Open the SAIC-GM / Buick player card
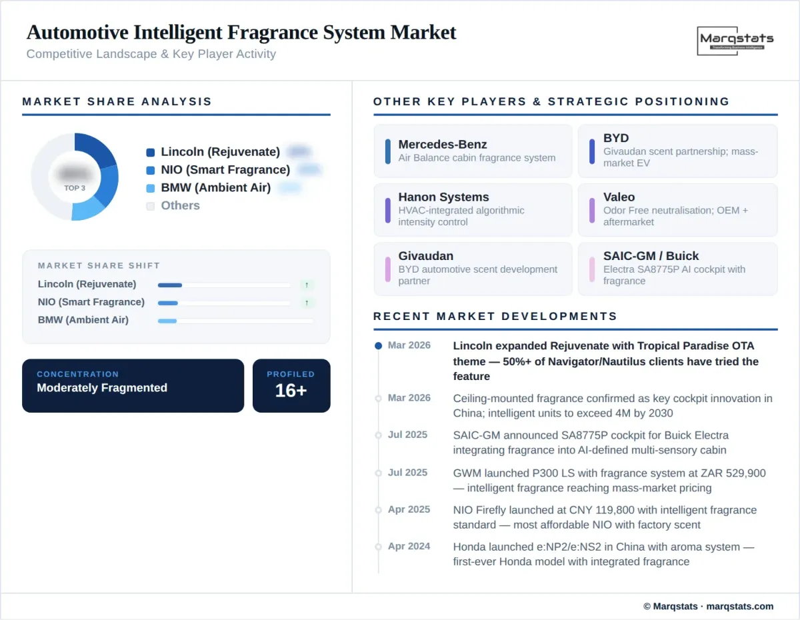Screen dimensions: 800x620 pyautogui.click(x=677, y=269)
